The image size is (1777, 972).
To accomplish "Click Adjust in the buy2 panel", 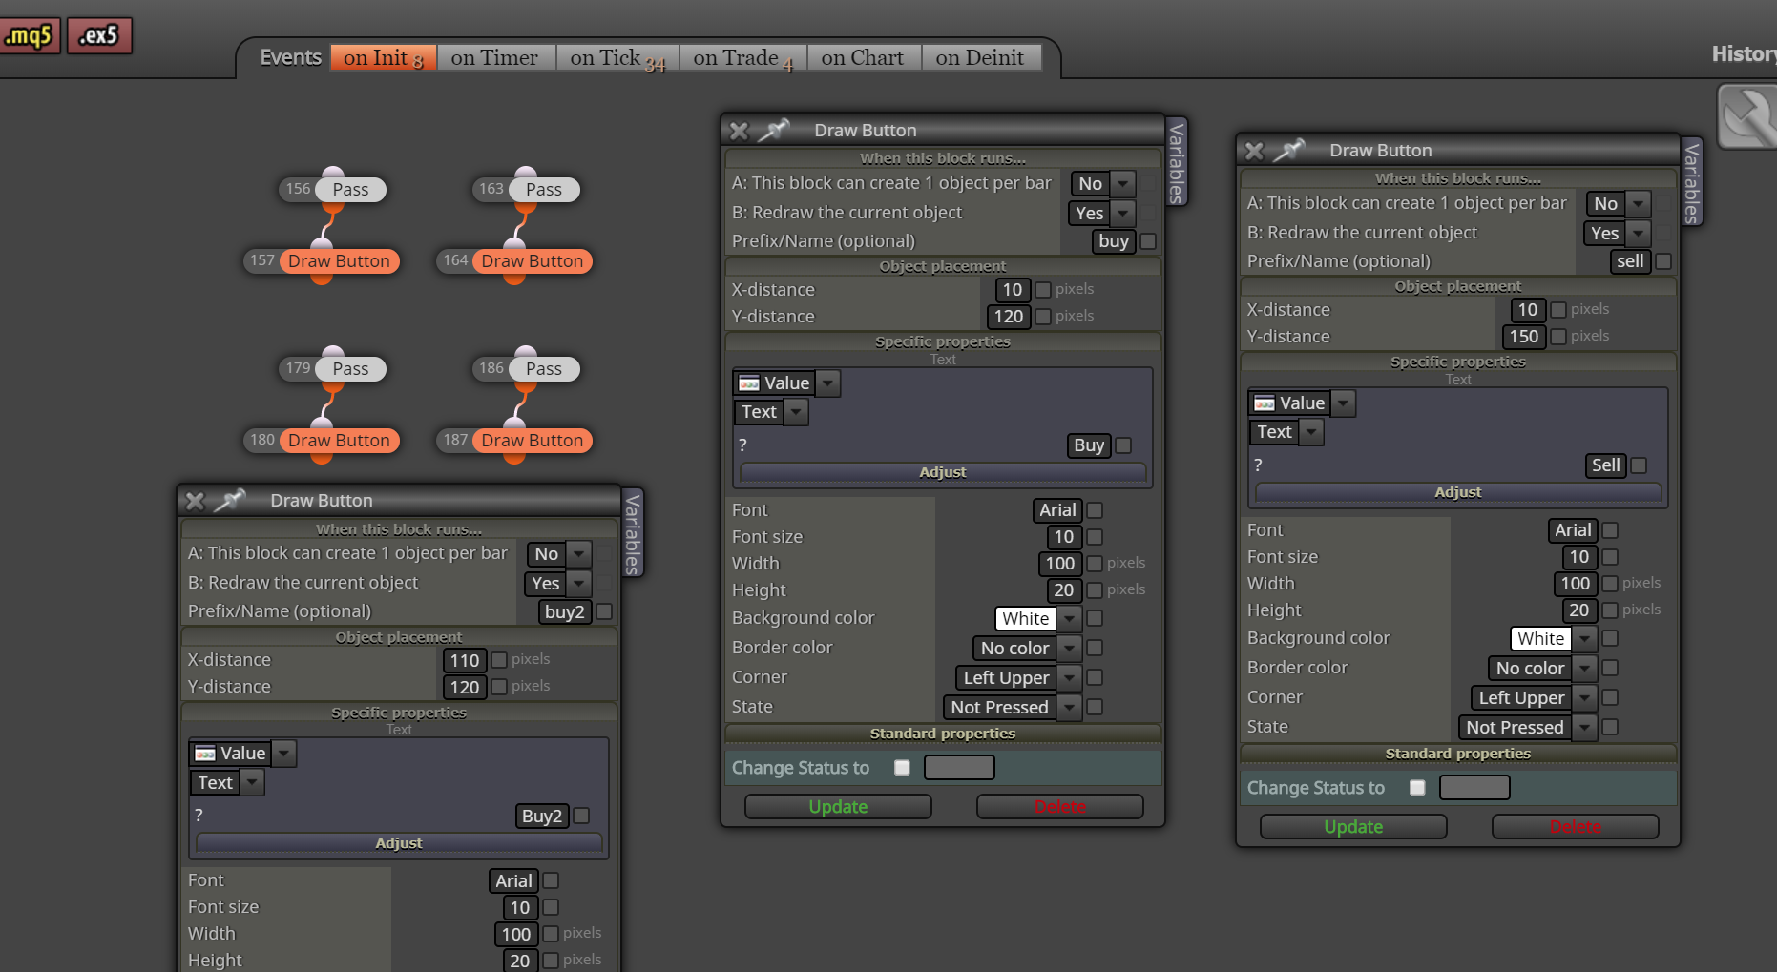I will (399, 843).
